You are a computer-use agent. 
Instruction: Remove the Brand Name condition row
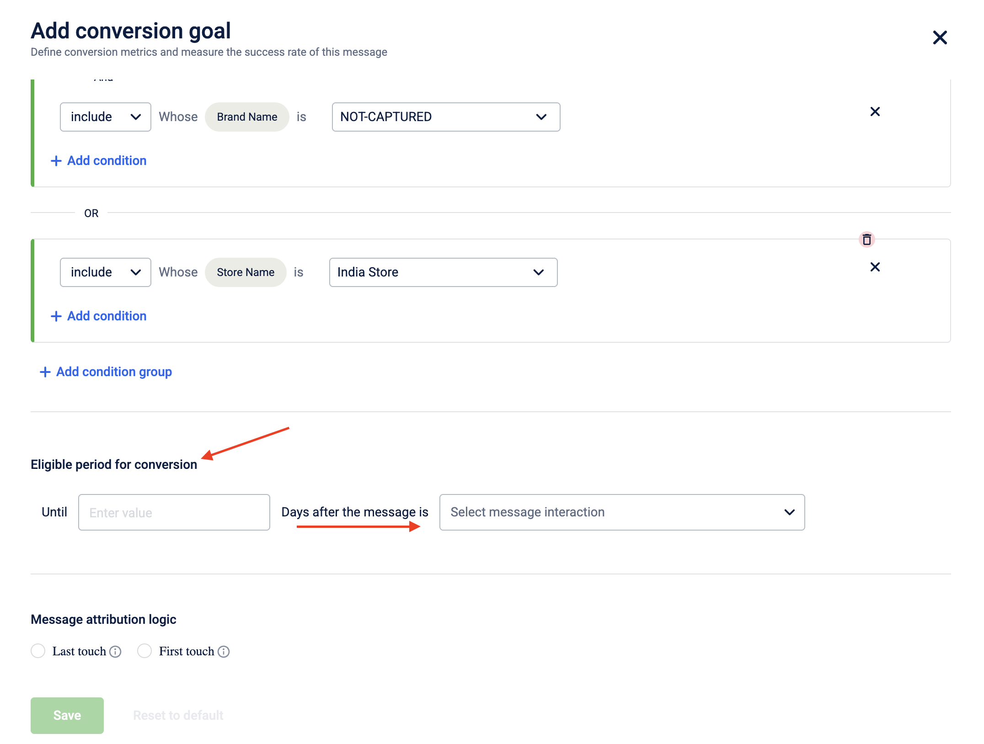pos(875,112)
